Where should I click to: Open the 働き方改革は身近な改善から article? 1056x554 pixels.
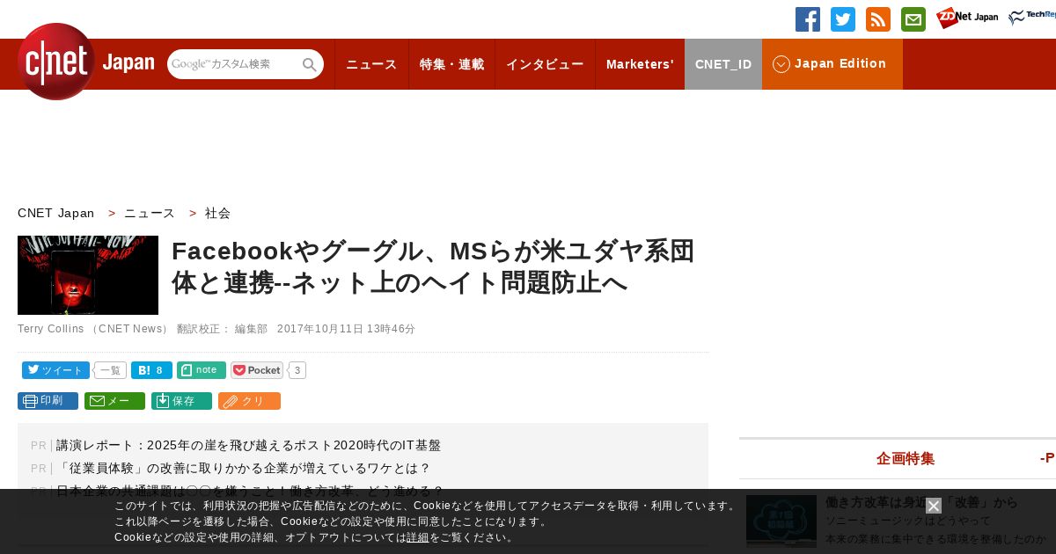[x=921, y=502]
